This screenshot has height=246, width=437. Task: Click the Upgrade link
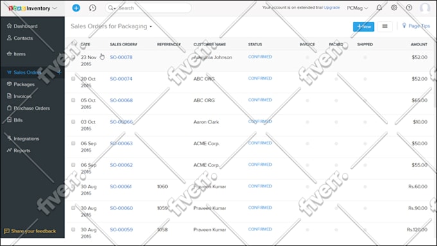(332, 8)
